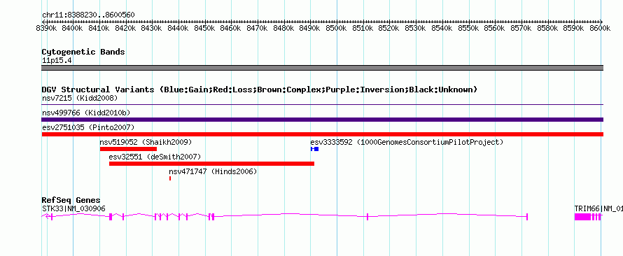623x256 pixels.
Task: Click the nsv7215 (Kidd2008) variant label
Action: 80,98
